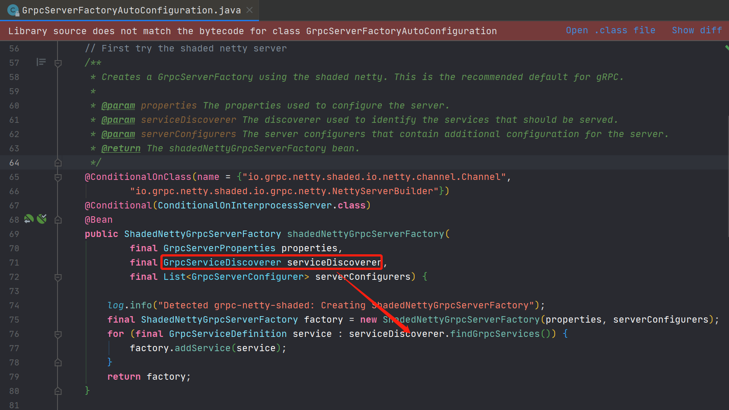Screen dimensions: 729x410
Task: Click the @ConditionalOnClass annotation
Action: pos(138,177)
